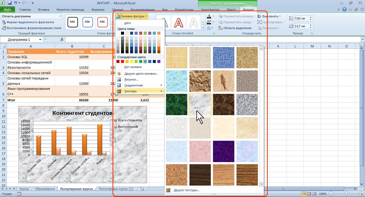Click the insert function fx icon

point(62,40)
